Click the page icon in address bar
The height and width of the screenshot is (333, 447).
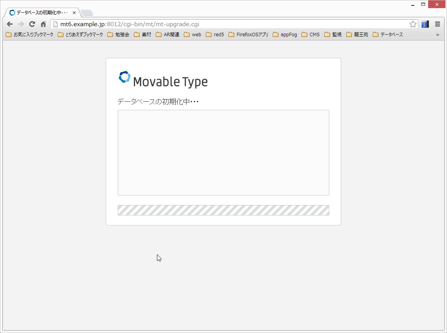tap(56, 24)
